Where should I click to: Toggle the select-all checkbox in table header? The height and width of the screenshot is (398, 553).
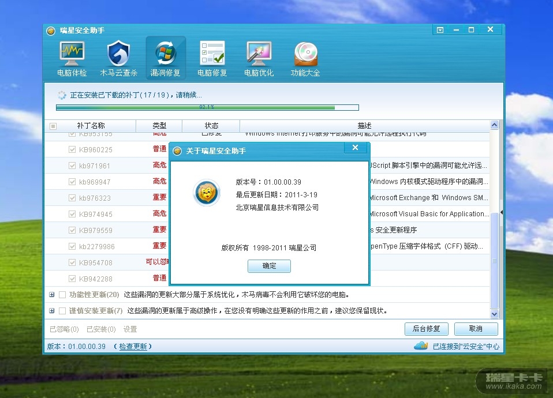coord(53,126)
